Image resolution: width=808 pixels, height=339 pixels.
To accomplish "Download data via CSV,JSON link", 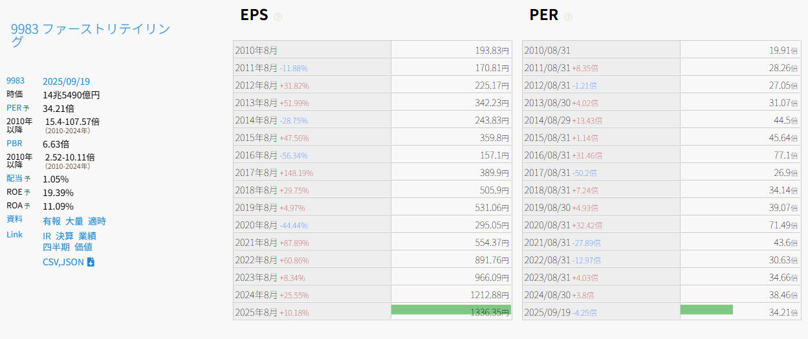I will pyautogui.click(x=63, y=262).
